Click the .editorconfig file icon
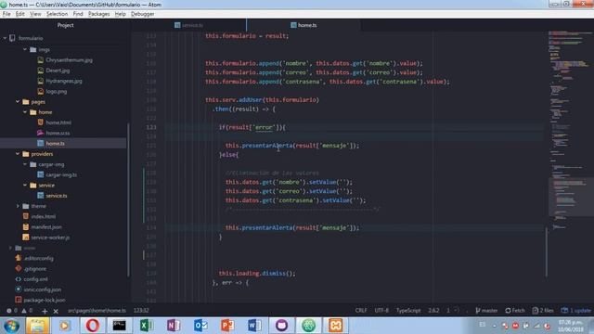The image size is (594, 334). point(19,258)
